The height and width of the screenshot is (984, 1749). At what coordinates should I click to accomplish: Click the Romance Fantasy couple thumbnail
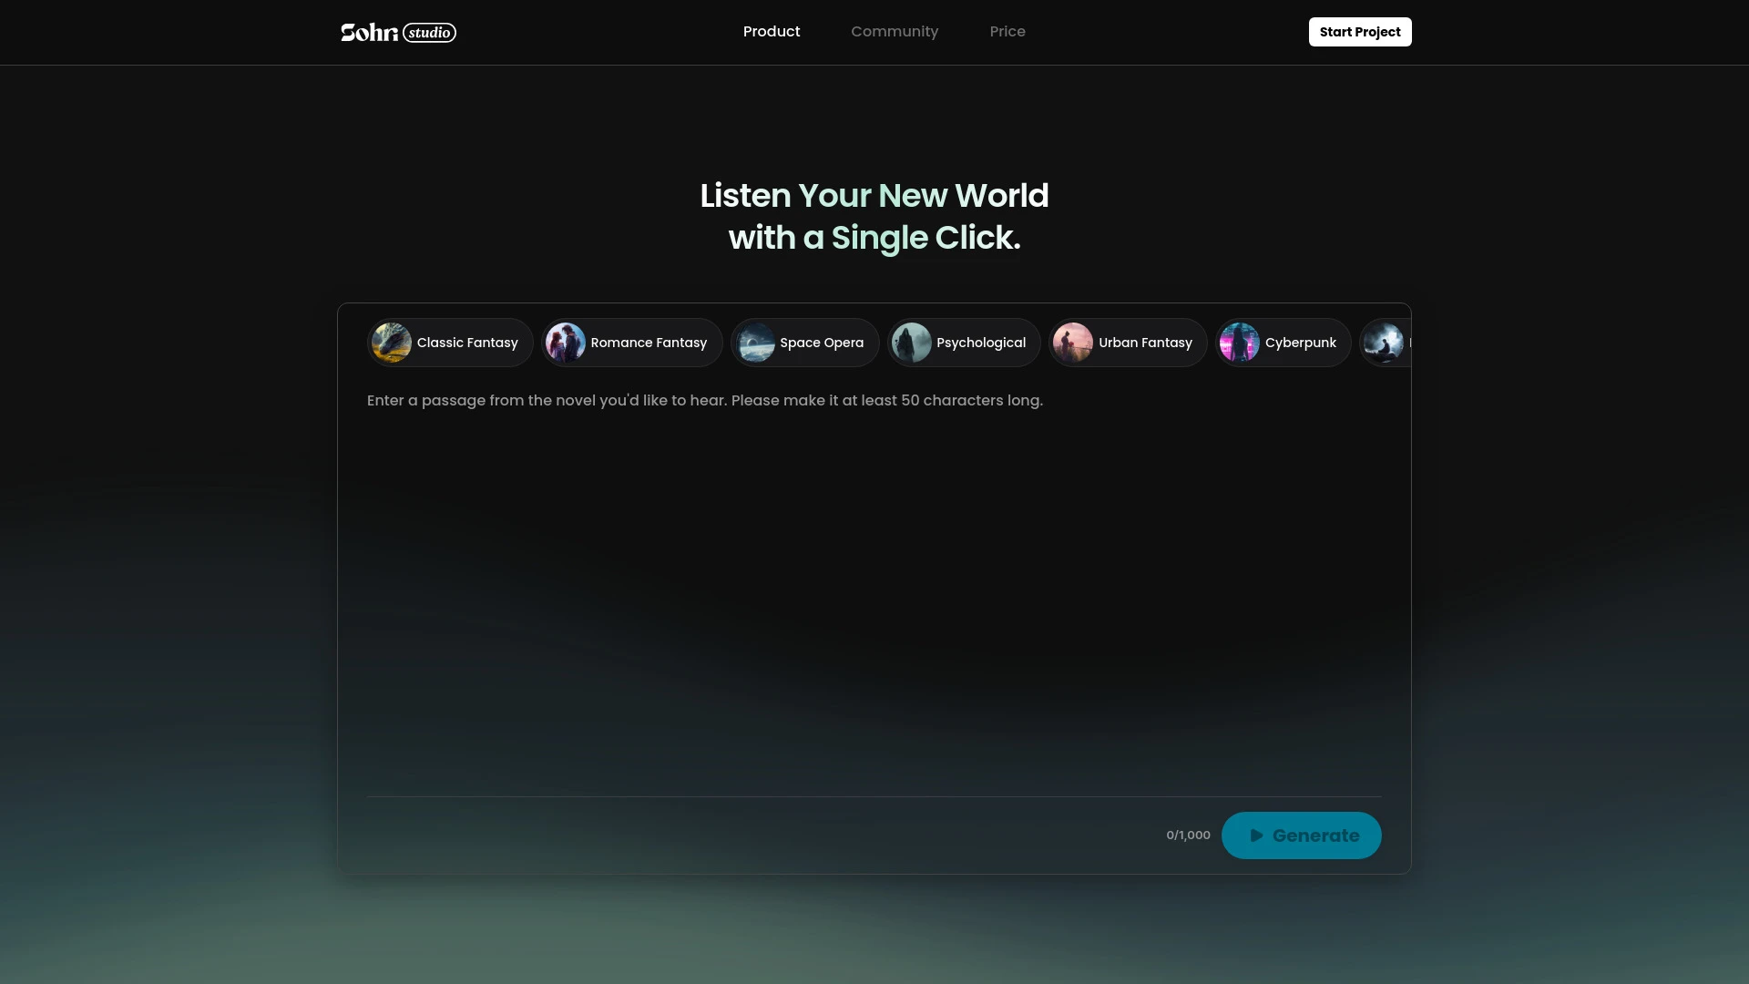pyautogui.click(x=565, y=343)
